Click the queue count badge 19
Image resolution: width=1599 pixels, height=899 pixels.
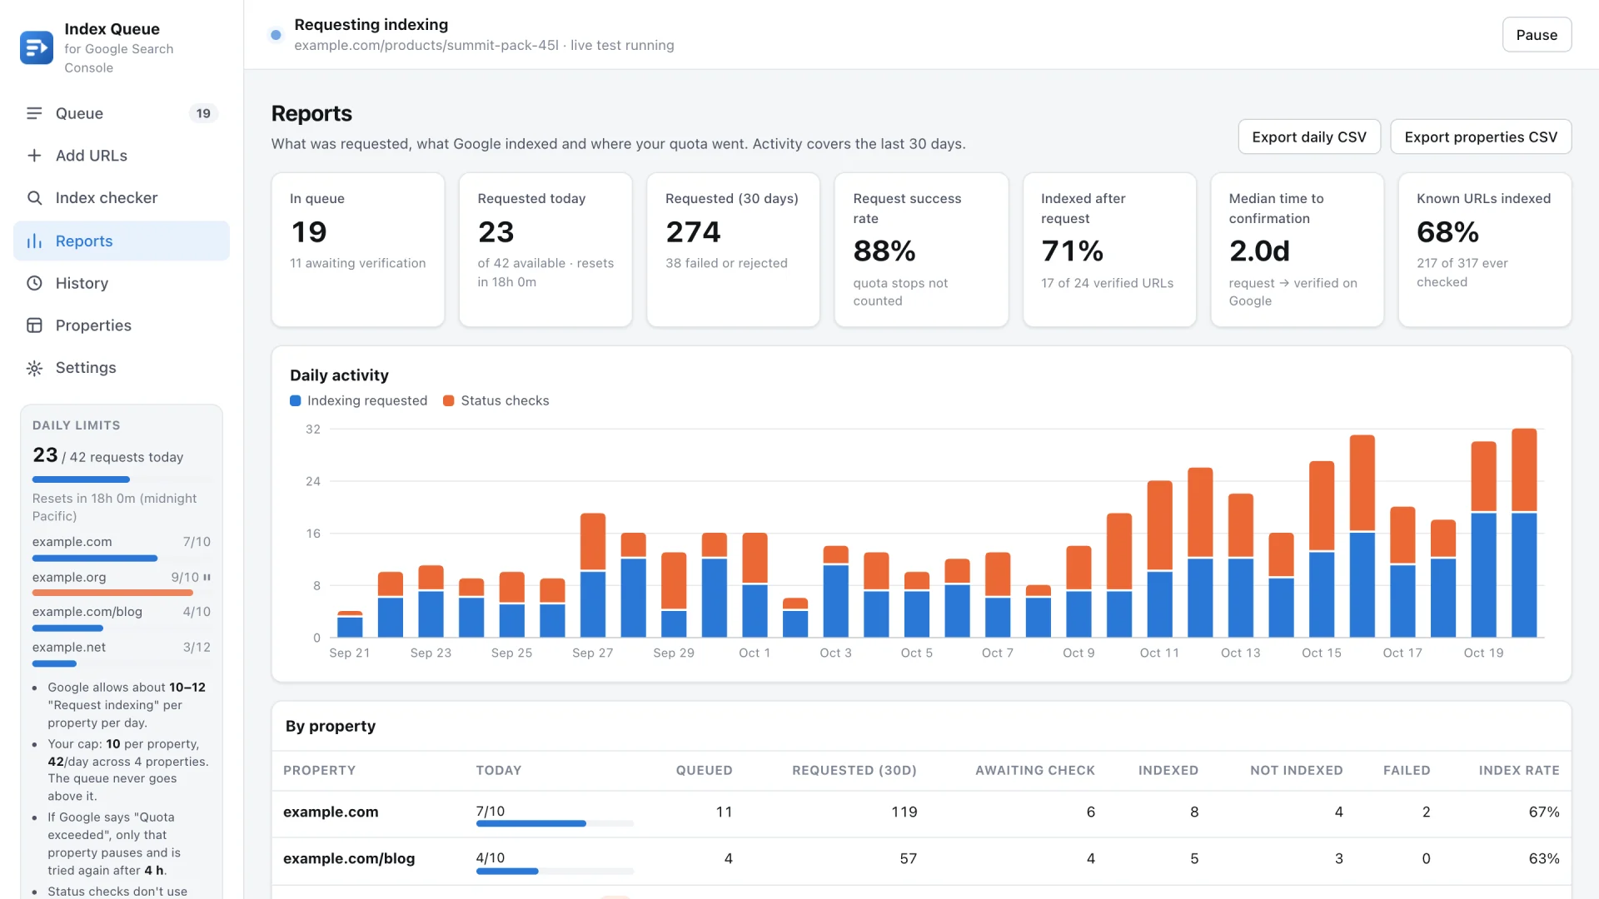click(x=203, y=113)
